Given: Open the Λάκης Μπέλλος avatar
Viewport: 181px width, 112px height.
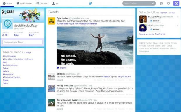Looking at the screenshot, I should point(51,88).
